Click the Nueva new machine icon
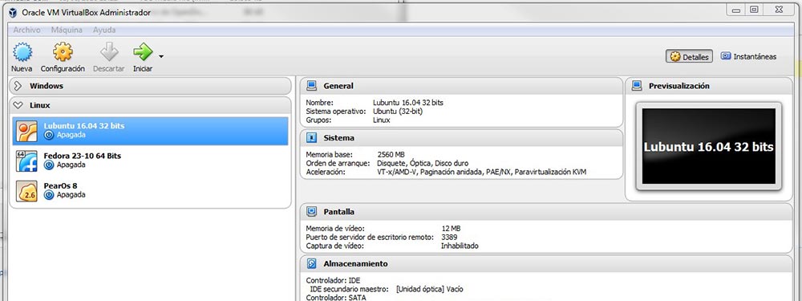This screenshot has width=802, height=301. [x=22, y=51]
